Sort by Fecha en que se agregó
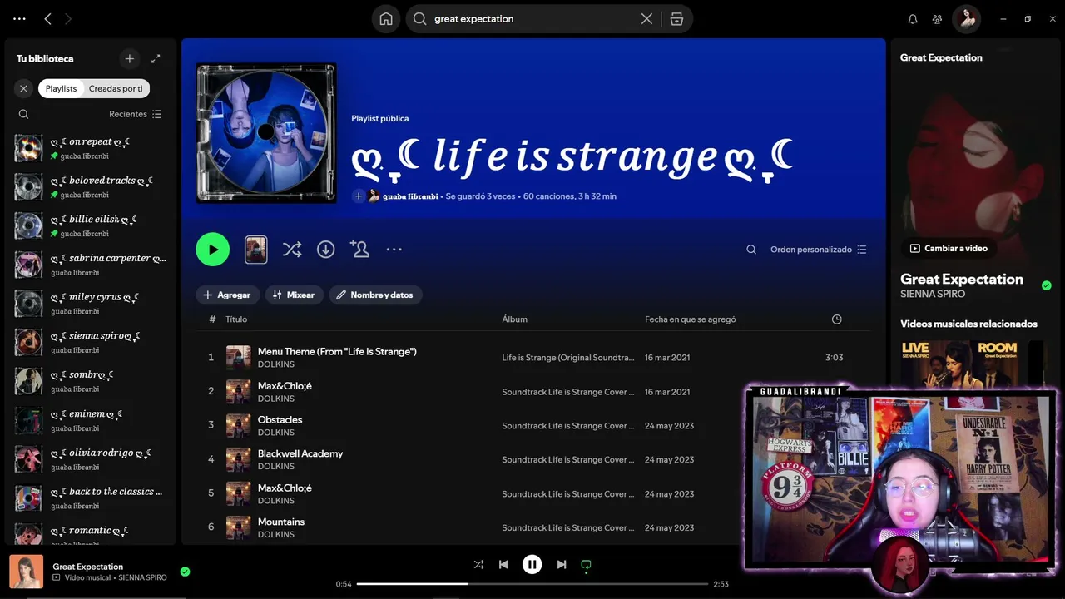 click(690, 319)
